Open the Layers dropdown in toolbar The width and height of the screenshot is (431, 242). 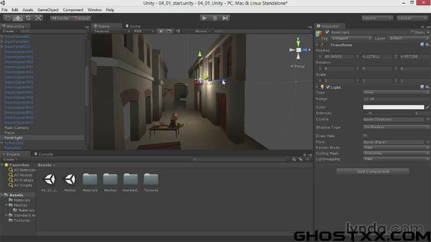[x=377, y=18]
